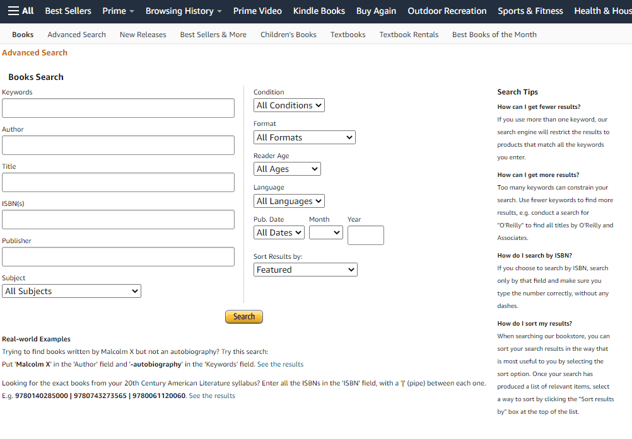Open the All hamburger menu

[x=21, y=11]
